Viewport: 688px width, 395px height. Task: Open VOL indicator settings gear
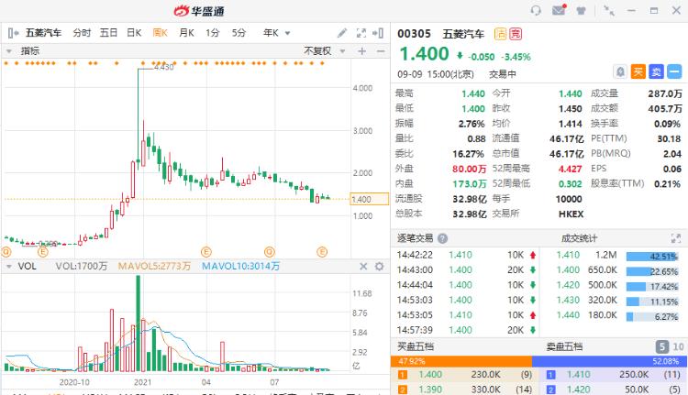[x=380, y=266]
